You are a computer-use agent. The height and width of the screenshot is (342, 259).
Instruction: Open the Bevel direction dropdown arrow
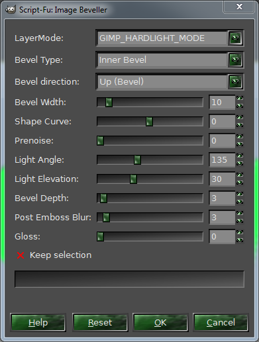pos(235,81)
